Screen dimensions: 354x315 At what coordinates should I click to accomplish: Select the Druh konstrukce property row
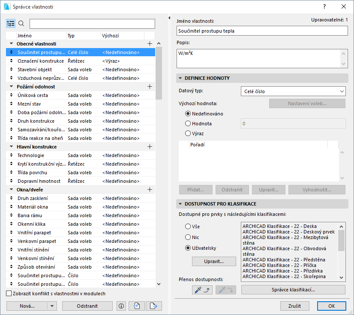81,121
